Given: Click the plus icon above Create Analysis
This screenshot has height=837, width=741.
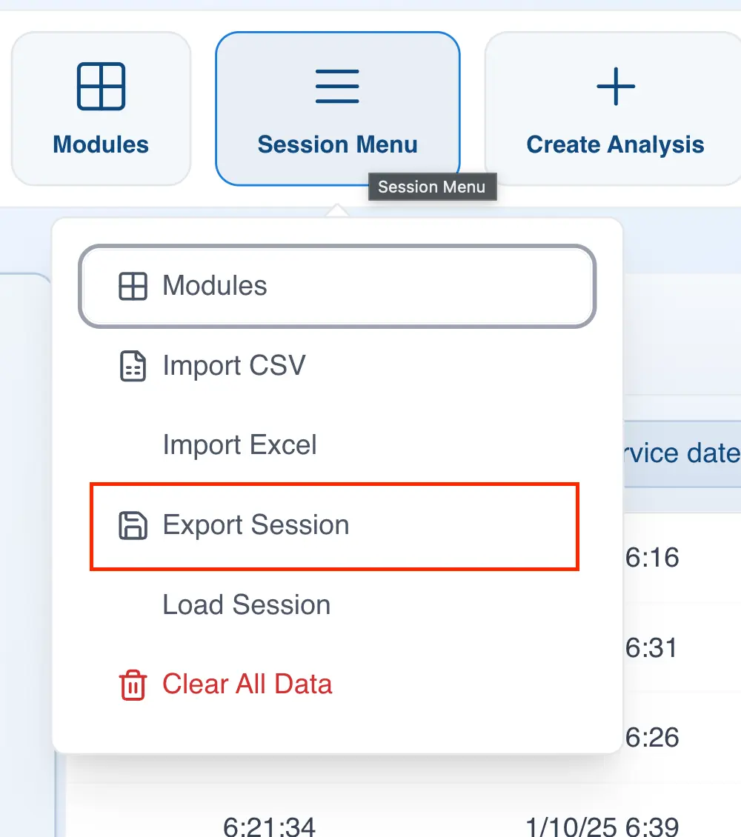Looking at the screenshot, I should click(x=615, y=86).
